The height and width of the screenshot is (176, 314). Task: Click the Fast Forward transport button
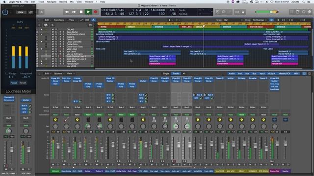click(74, 12)
